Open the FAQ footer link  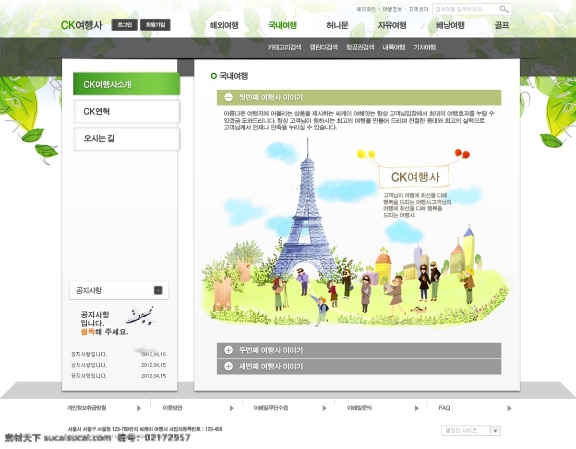pos(444,408)
